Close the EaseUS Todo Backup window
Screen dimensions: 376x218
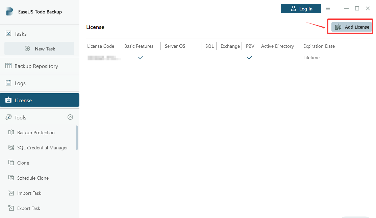pos(368,9)
